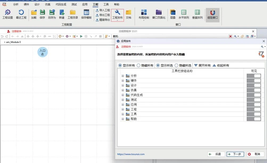Open the 工程目录 project folder

[x=73, y=14]
